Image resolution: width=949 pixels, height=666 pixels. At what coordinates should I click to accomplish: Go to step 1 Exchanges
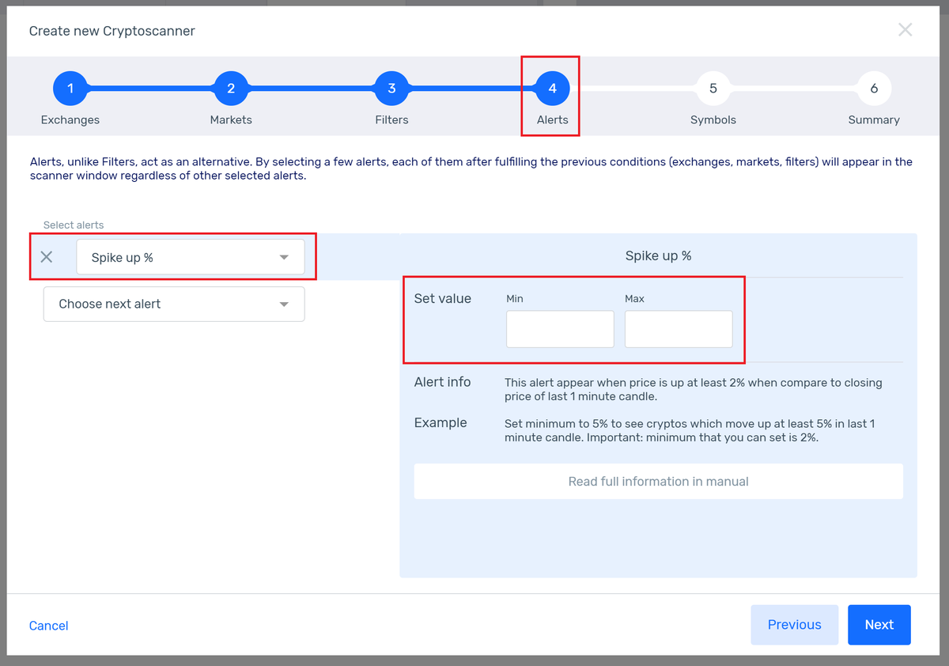[70, 89]
